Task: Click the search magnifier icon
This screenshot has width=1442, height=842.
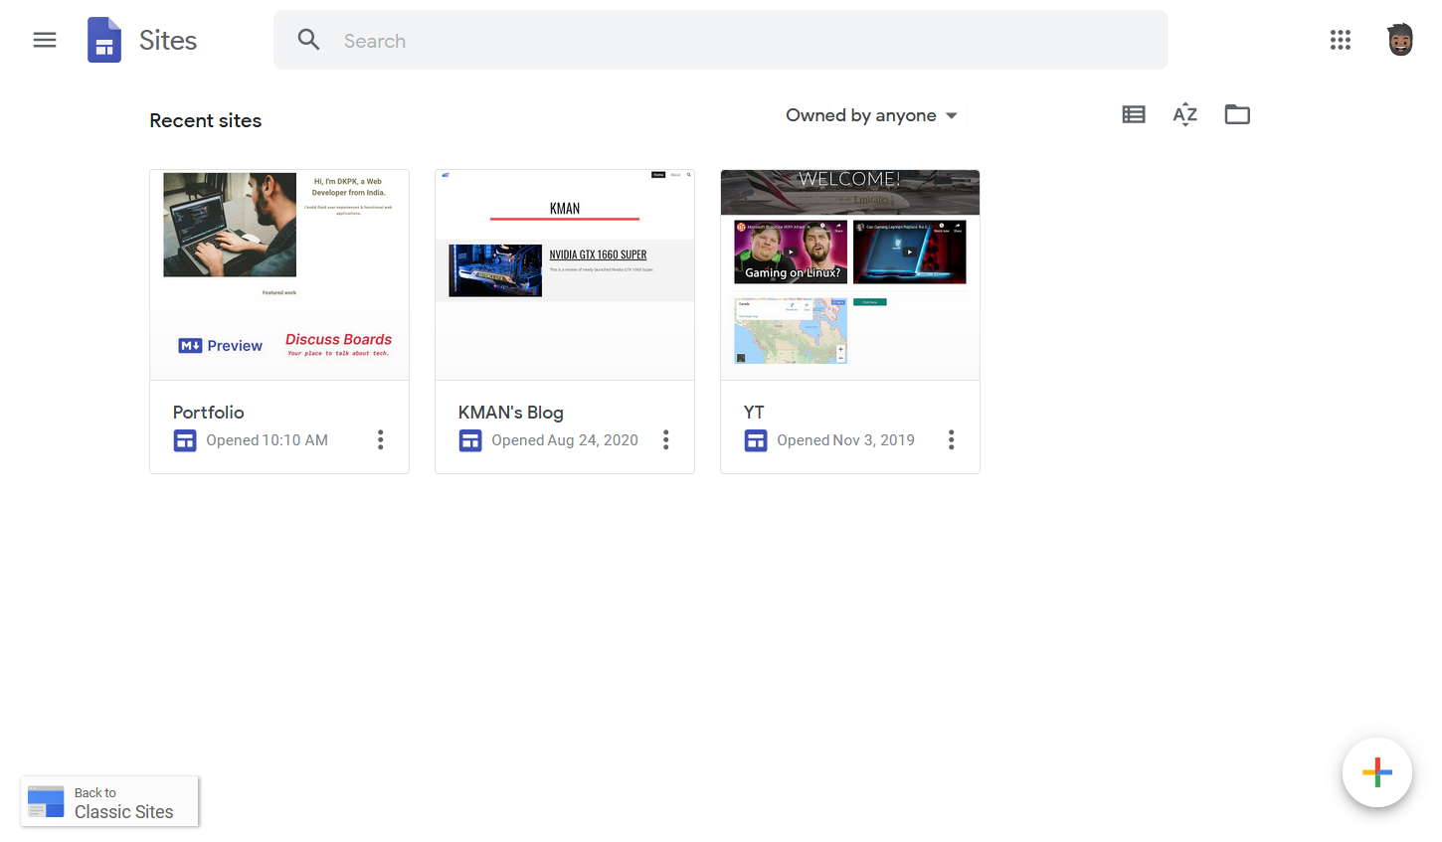Action: coord(308,40)
